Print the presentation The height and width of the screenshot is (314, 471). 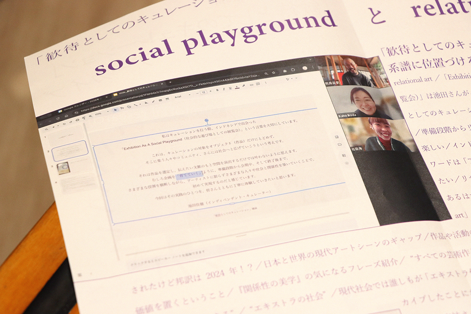click(x=77, y=120)
